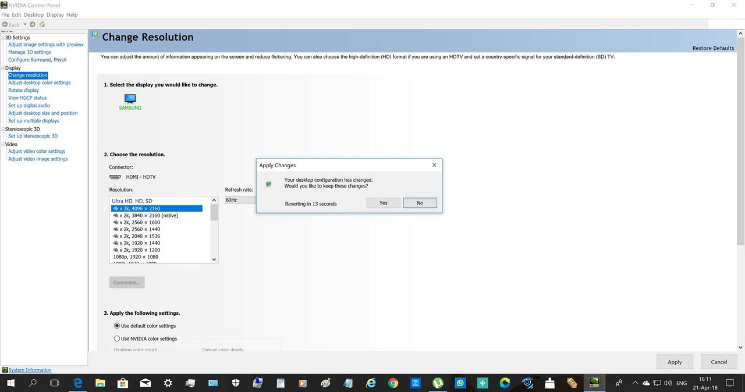745x392 pixels.
Task: Open Configure Surround, PhysX page
Action: click(37, 60)
